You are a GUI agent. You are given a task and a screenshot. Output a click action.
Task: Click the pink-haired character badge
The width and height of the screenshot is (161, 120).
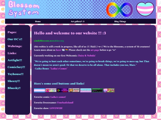pyautogui.click(x=109, y=90)
